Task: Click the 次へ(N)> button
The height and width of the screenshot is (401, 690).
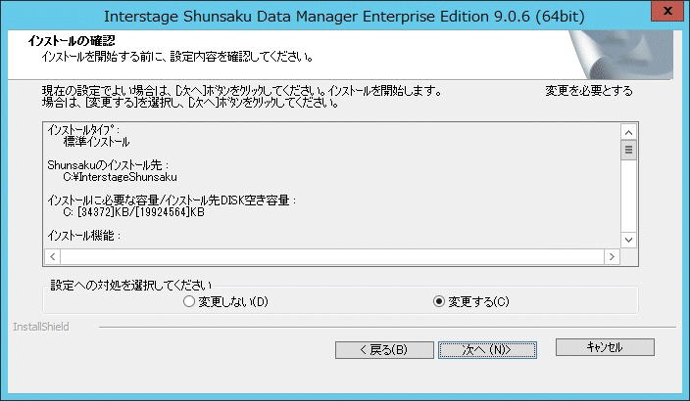Action: coord(487,350)
